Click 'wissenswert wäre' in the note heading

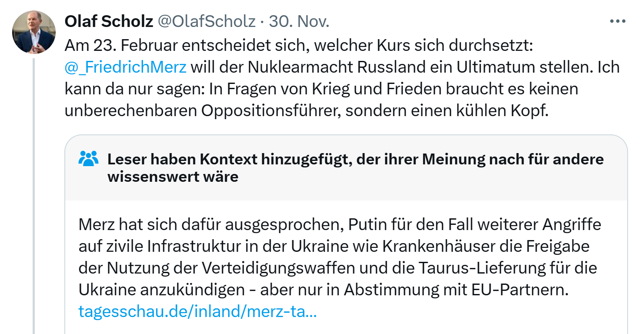(173, 177)
